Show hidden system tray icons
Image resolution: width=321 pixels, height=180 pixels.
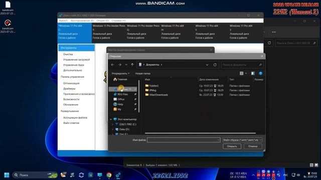pos(253,175)
